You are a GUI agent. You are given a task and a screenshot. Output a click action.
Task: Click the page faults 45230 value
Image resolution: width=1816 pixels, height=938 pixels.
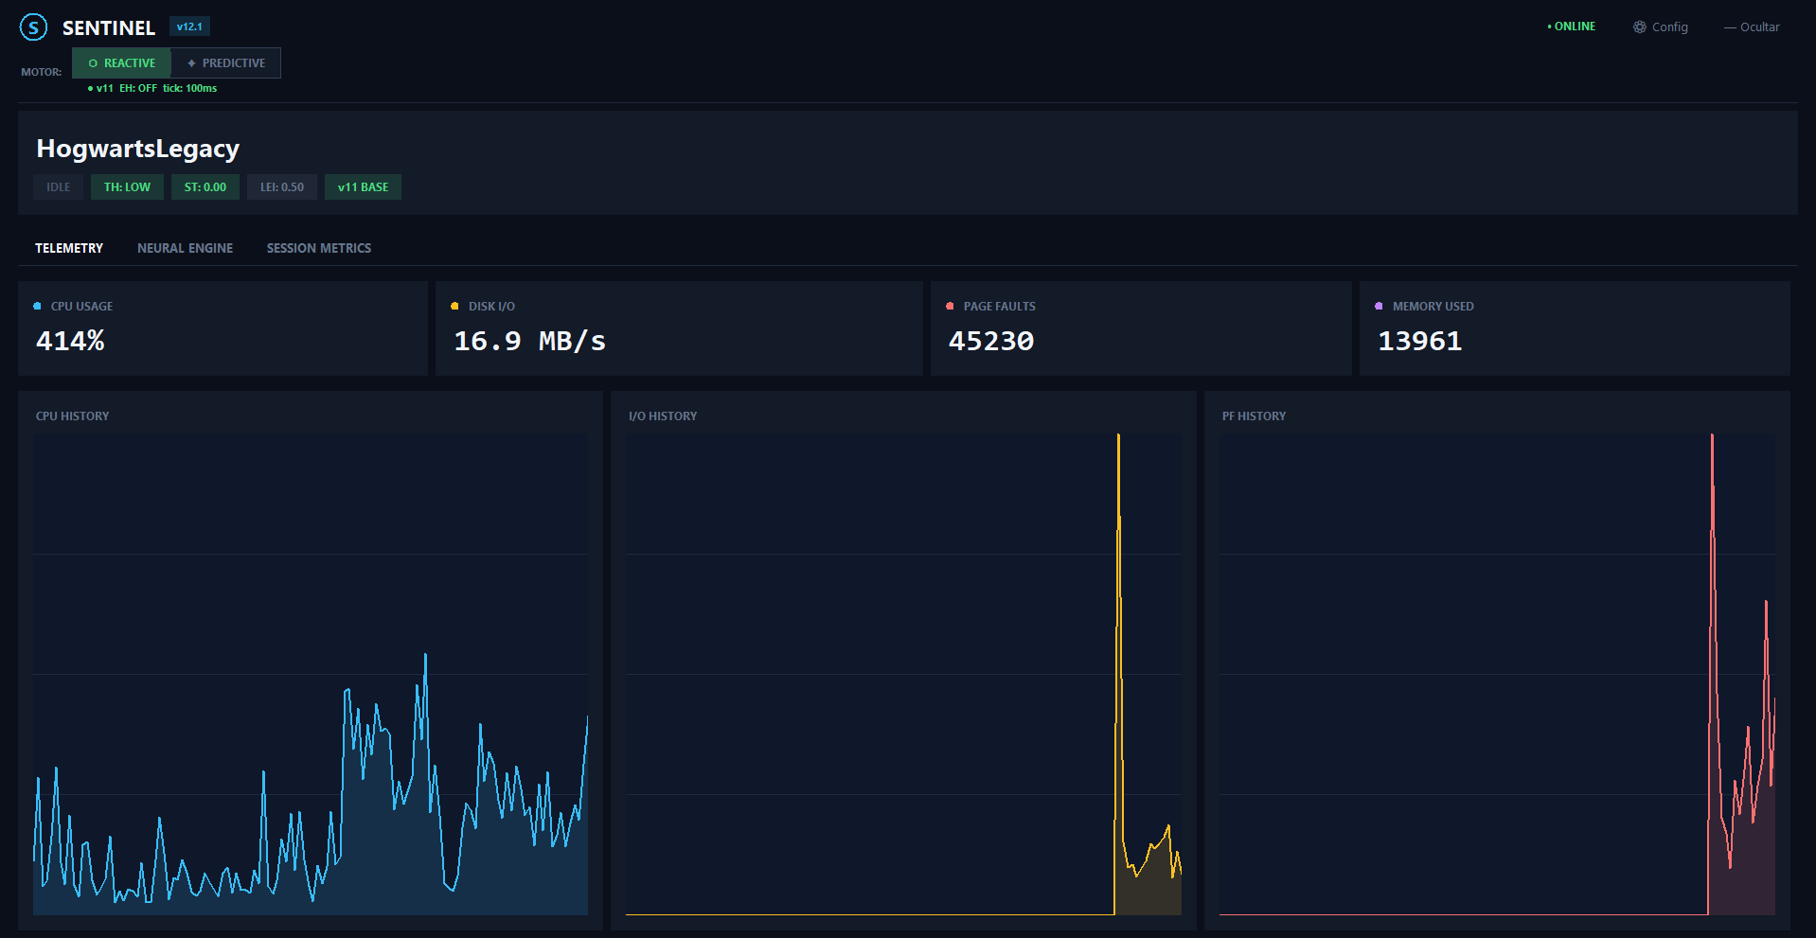click(991, 341)
